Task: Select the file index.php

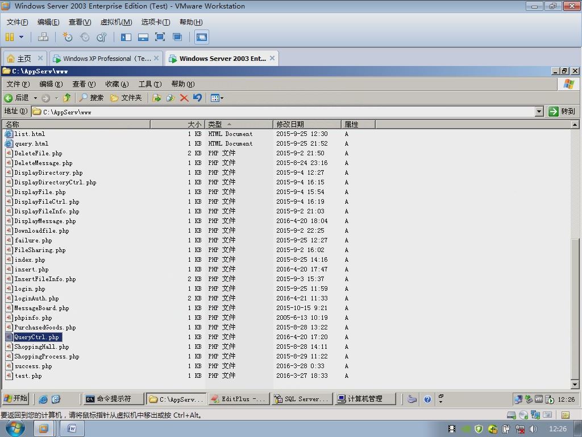Action: pyautogui.click(x=30, y=259)
